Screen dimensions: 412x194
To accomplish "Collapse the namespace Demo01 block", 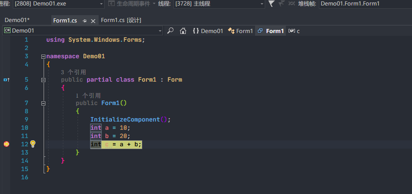I will (43, 56).
